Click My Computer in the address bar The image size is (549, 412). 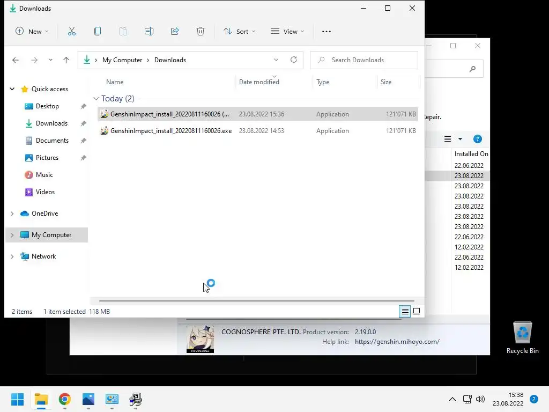point(122,60)
